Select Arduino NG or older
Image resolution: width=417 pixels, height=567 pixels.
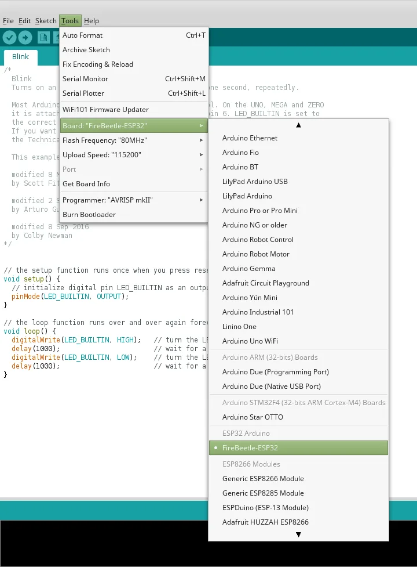pyautogui.click(x=298, y=225)
